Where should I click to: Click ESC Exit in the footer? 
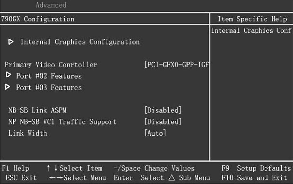point(21,178)
